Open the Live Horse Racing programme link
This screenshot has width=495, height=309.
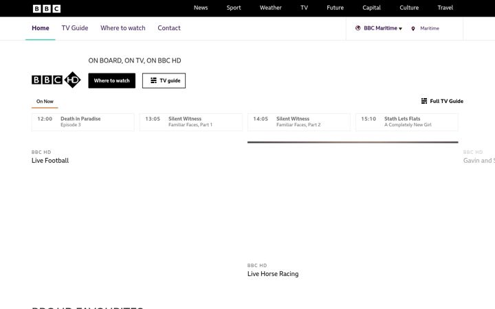(x=273, y=274)
